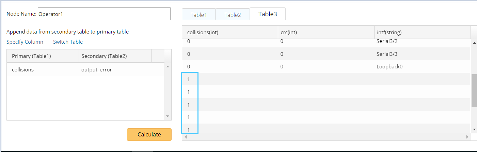Open the Specify Column link
The width and height of the screenshot is (477, 152).
25,42
